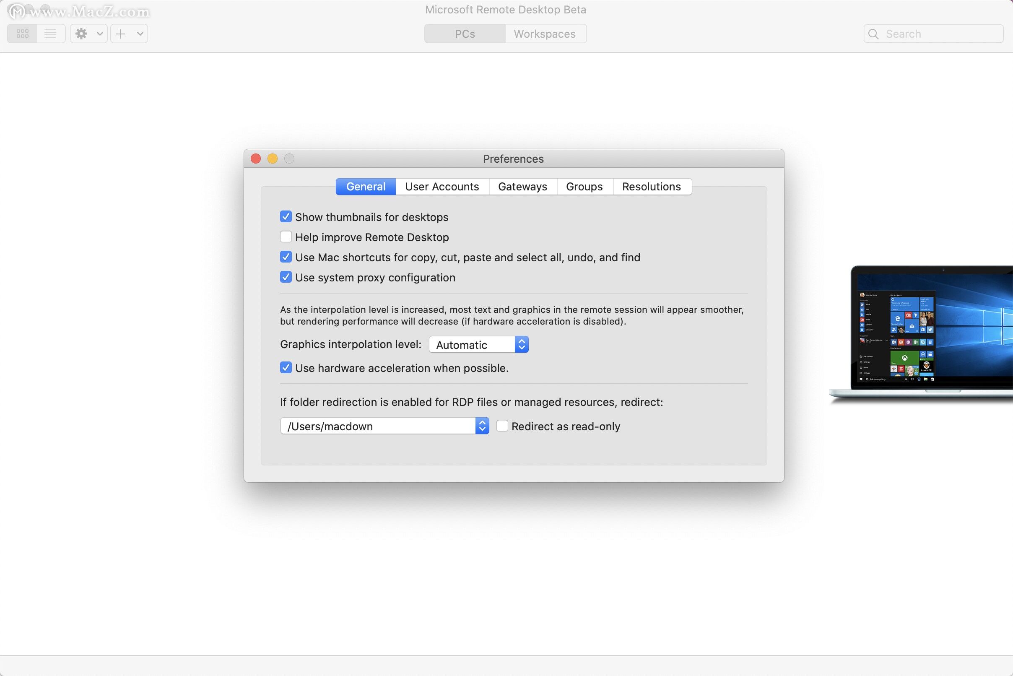Open User Accounts preferences
Screen dimensions: 1013x676
coord(442,186)
